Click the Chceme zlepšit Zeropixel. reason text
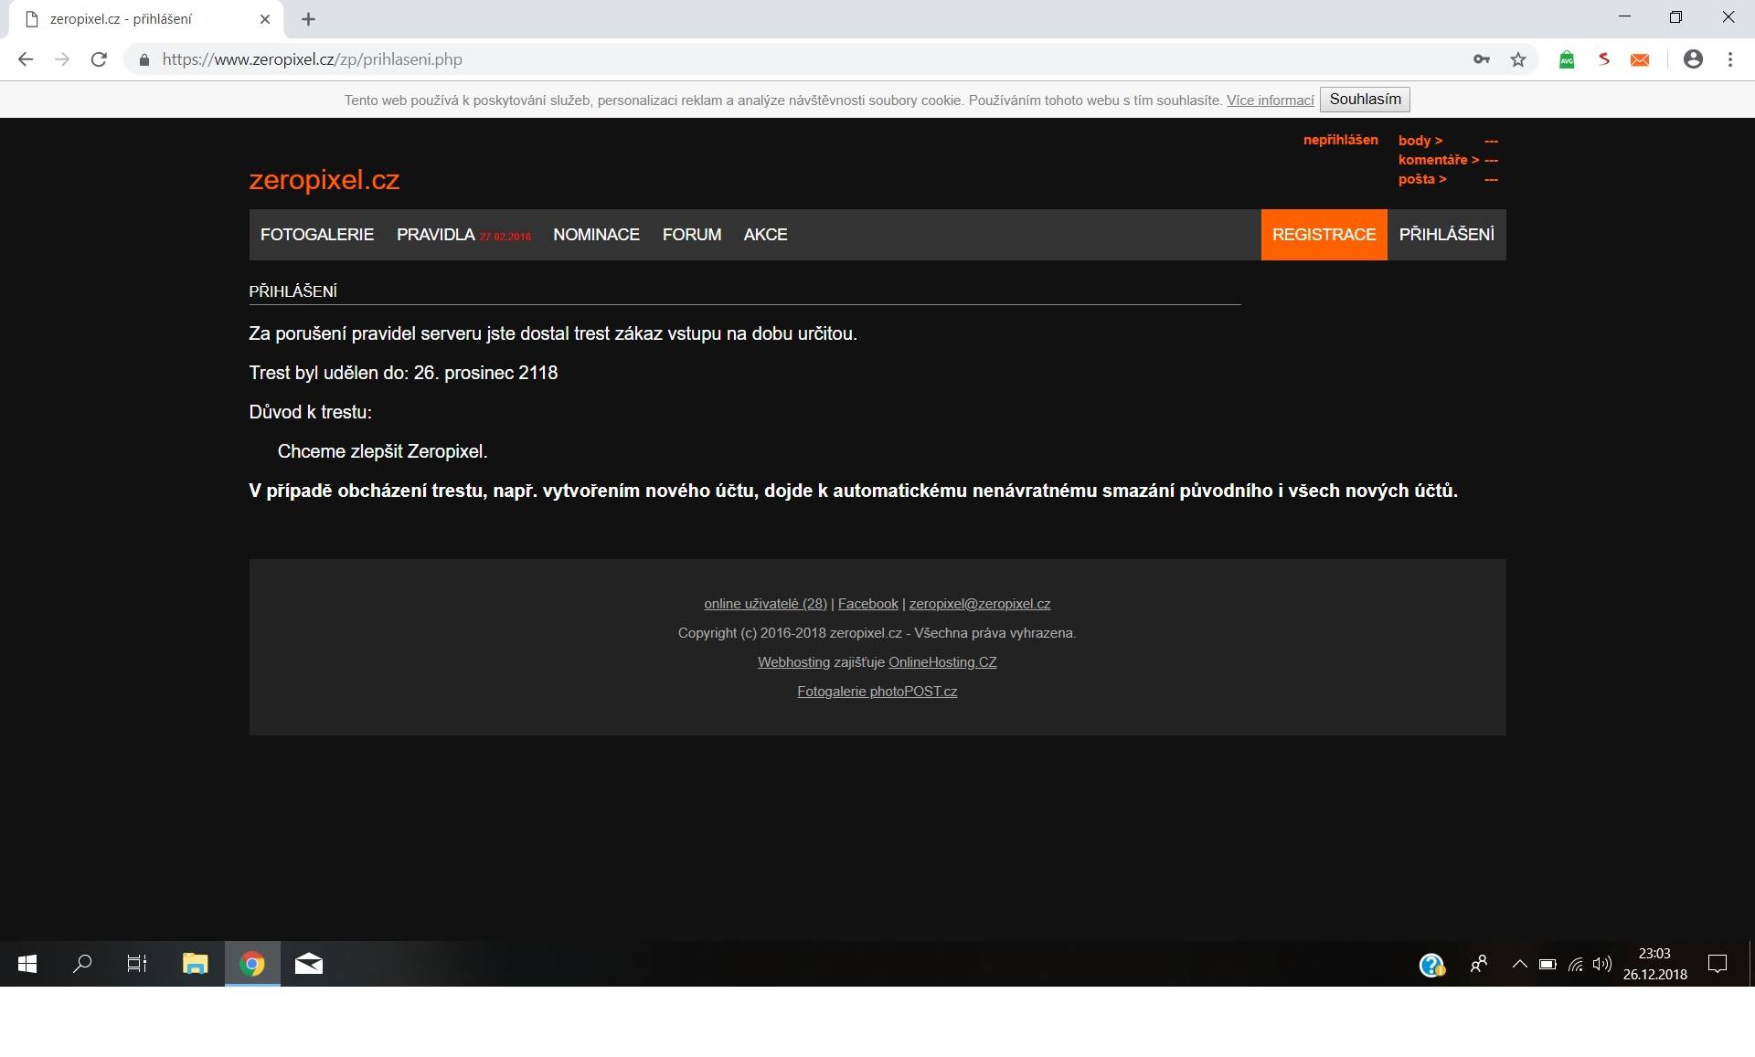The image size is (1755, 1057). click(382, 451)
